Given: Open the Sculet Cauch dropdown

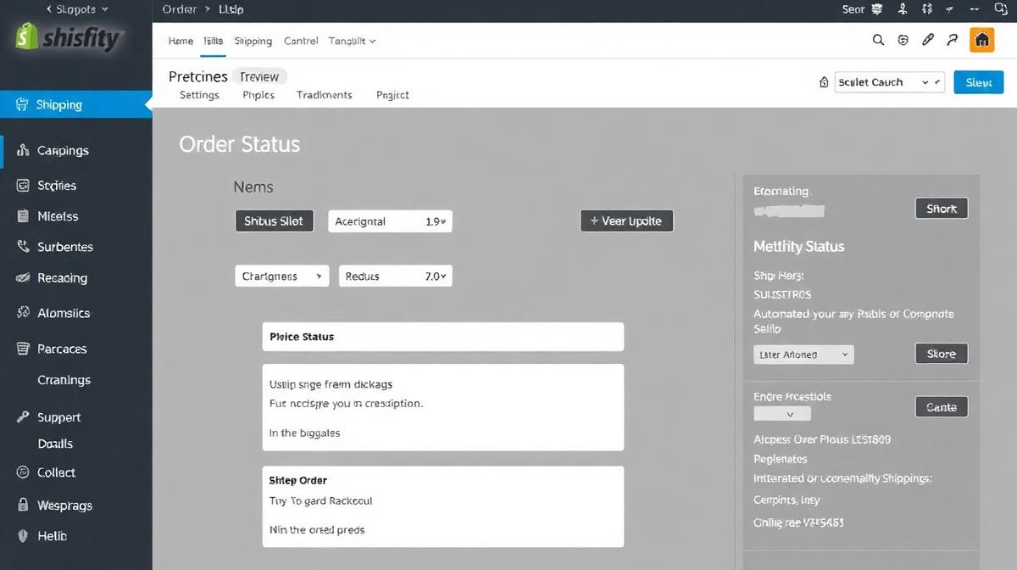Looking at the screenshot, I should [889, 82].
